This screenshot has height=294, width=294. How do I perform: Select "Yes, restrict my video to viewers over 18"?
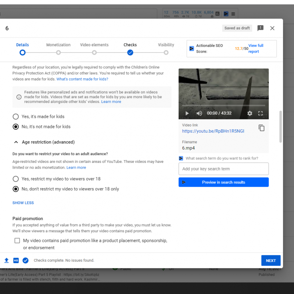[16, 179]
